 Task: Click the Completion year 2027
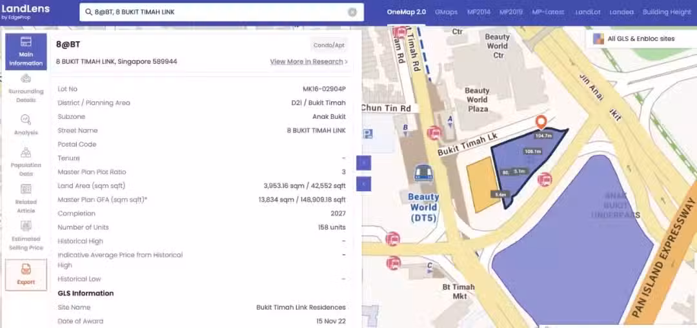[338, 213]
